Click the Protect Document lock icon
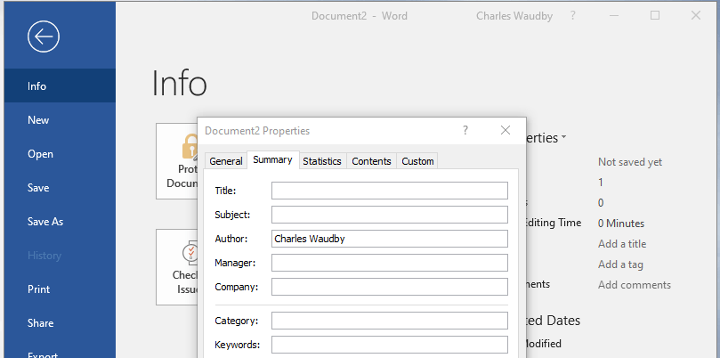 click(190, 147)
